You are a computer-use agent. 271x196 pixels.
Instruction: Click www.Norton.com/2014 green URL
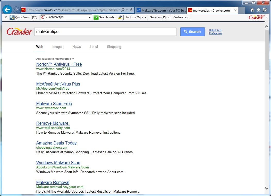(x=53, y=69)
